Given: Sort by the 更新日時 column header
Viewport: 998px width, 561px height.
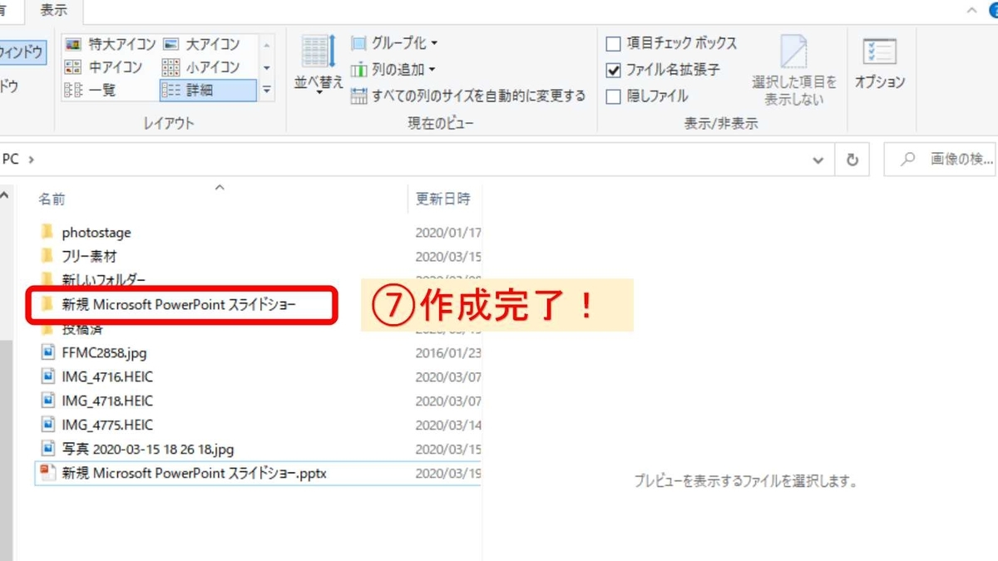Looking at the screenshot, I should (443, 199).
